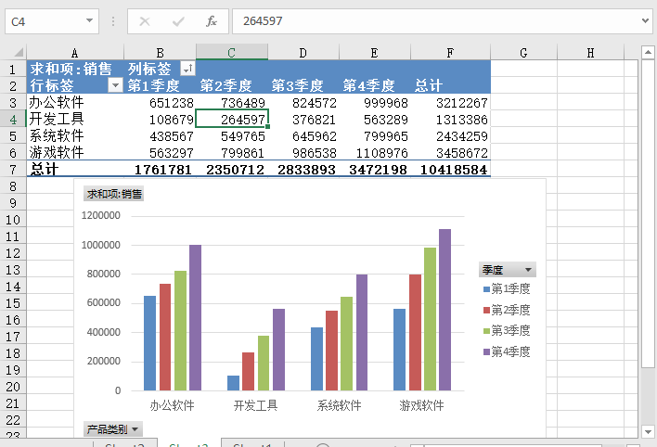This screenshot has height=447, width=657.
Task: Select cell with value 549765
Action: [x=232, y=135]
